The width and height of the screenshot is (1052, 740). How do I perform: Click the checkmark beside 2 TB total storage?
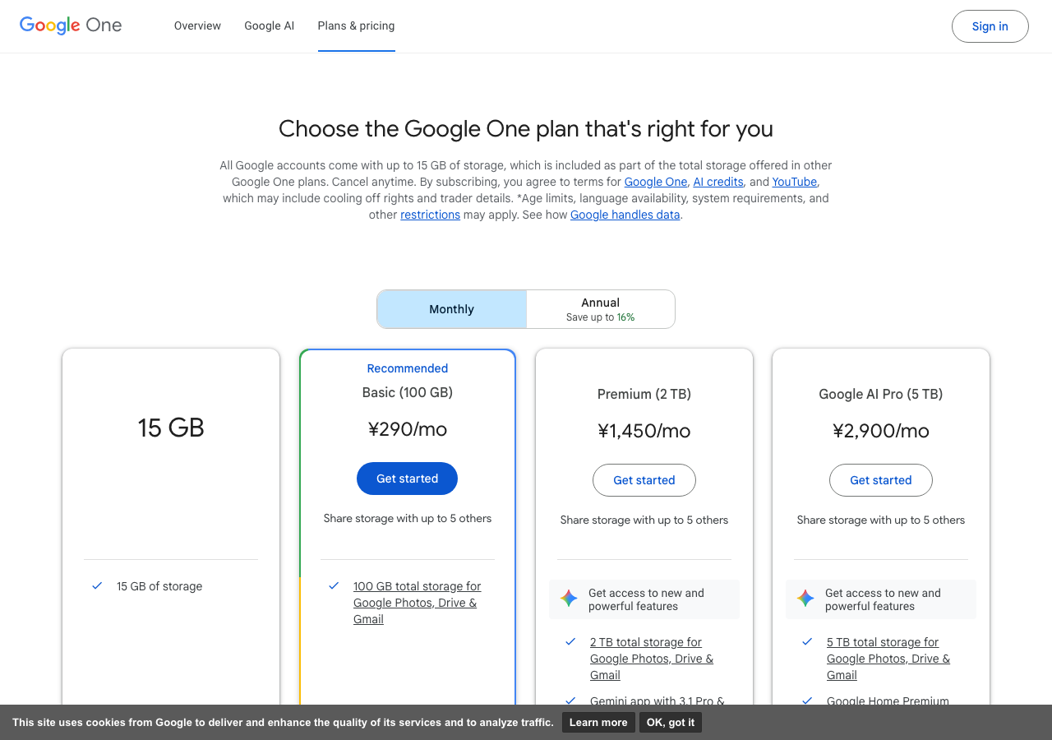click(x=570, y=641)
